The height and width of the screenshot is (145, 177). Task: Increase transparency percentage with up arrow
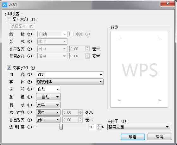click(99, 126)
